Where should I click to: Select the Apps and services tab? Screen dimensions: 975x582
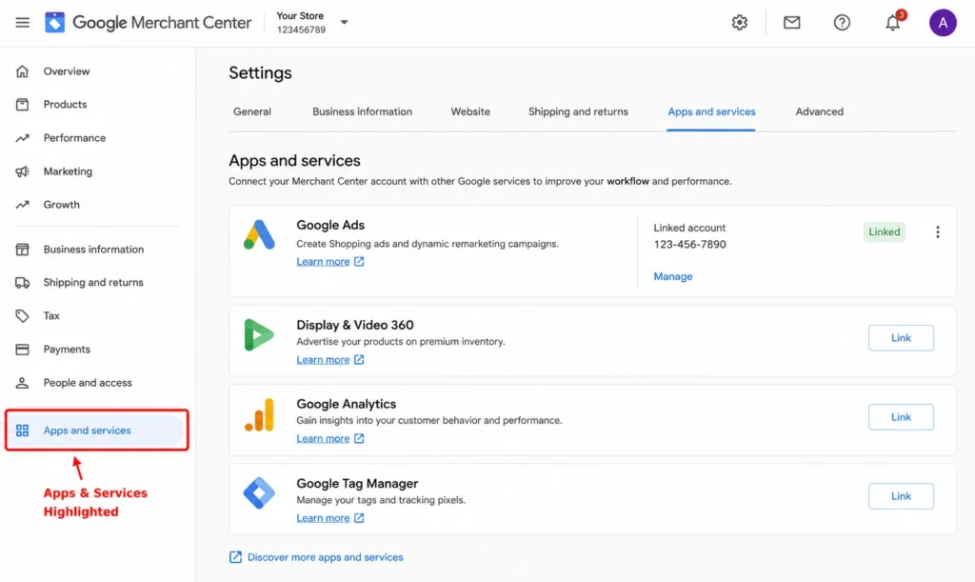coord(711,112)
